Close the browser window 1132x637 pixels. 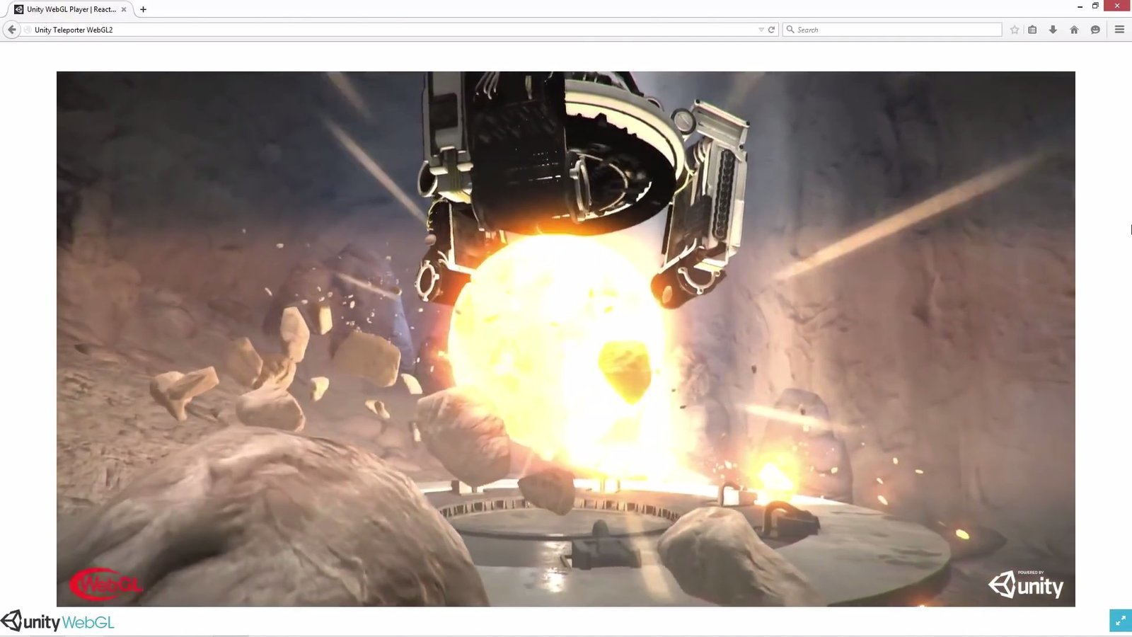click(x=1117, y=6)
